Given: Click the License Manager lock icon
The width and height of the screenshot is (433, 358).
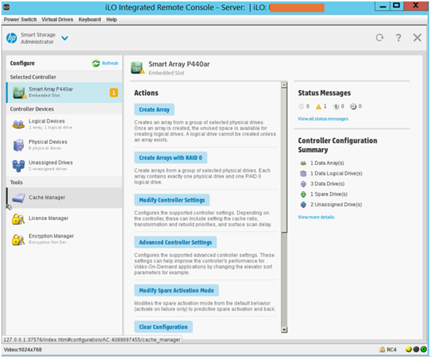Looking at the screenshot, I should point(18,219).
